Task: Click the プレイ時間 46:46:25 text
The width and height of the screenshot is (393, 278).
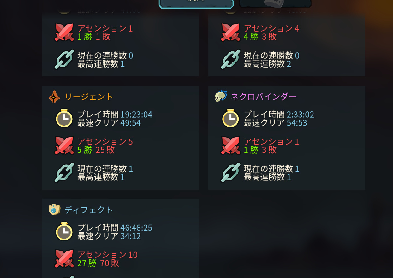Action: point(115,228)
